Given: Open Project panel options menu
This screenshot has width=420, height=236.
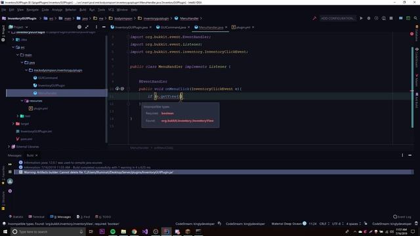Looking at the screenshot, I should click(96, 27).
